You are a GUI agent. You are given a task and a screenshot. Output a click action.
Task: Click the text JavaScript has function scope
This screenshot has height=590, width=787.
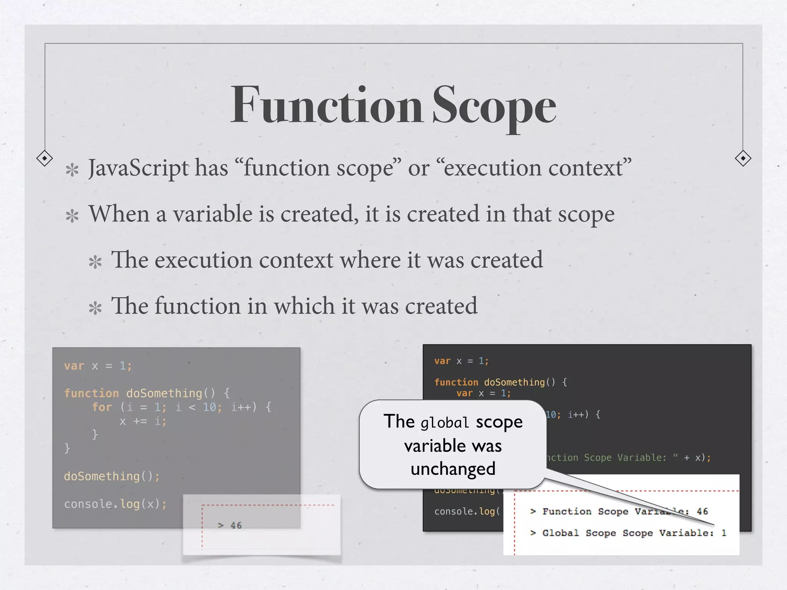360,168
